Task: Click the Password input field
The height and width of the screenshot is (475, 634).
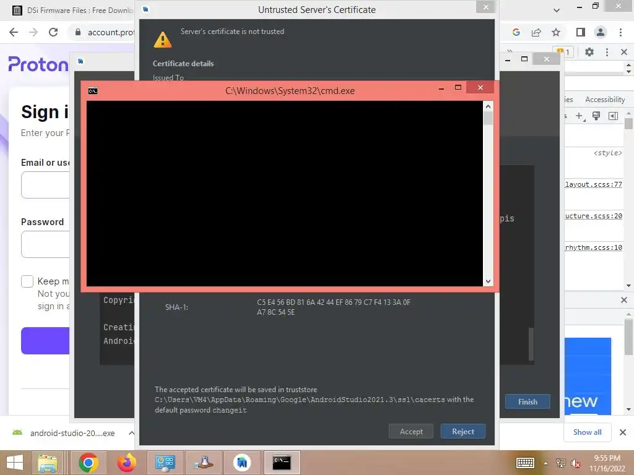Action: pos(45,244)
